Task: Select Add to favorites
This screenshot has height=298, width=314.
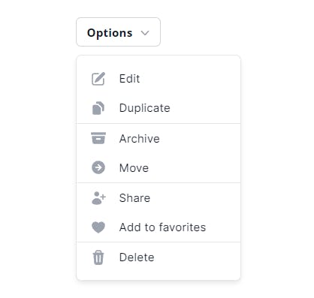Action: pos(159,227)
